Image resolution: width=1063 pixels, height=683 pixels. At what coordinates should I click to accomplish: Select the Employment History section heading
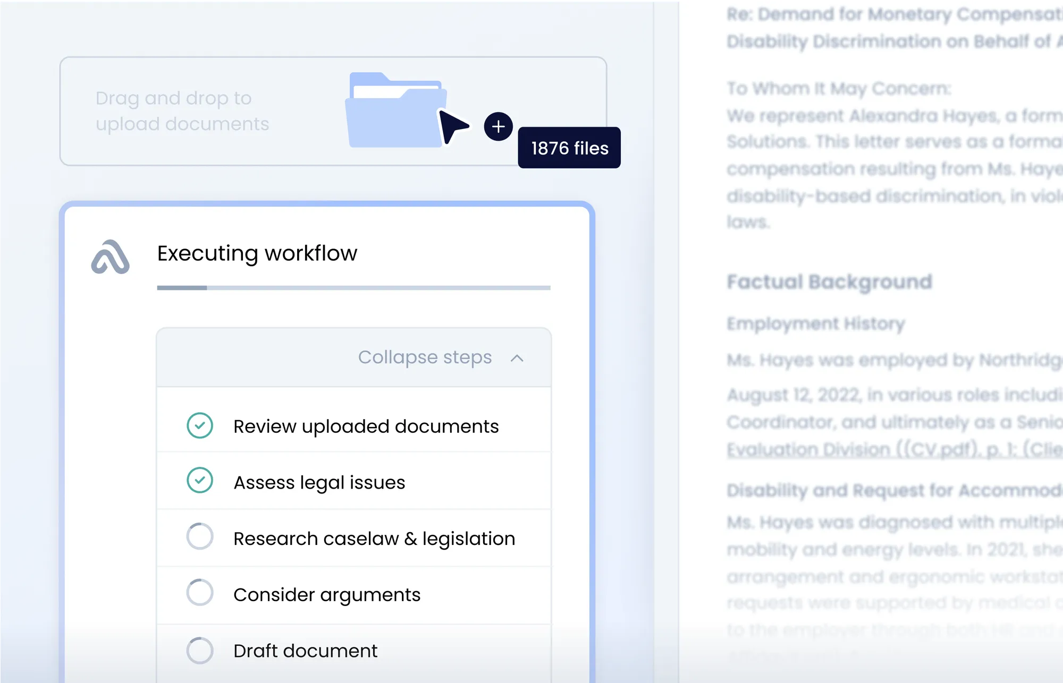814,323
